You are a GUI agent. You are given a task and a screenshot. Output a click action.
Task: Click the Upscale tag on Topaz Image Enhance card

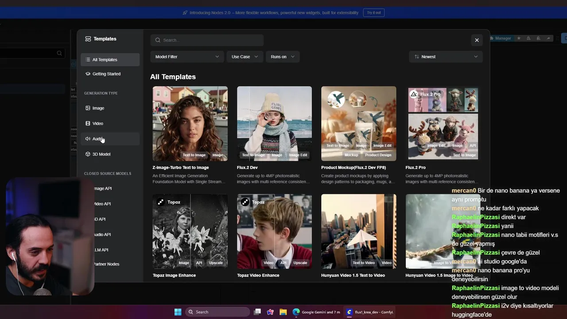216,263
